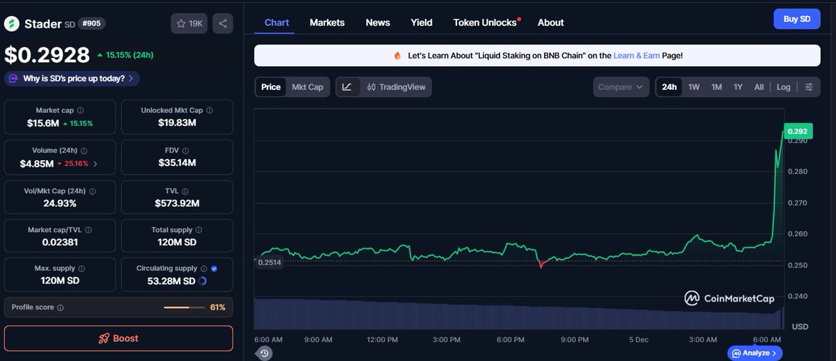Viewport: 836px width, 361px height.
Task: Click the Stader logo icon
Action: (x=12, y=24)
